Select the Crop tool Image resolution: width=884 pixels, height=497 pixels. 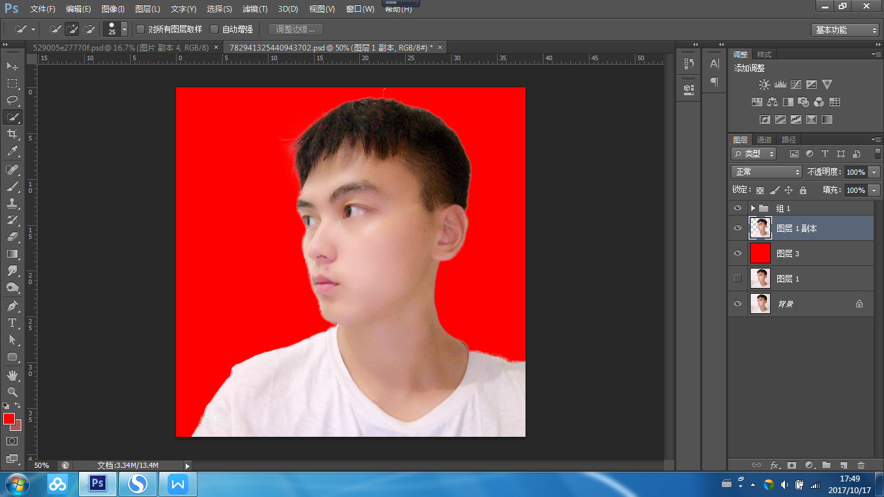tap(12, 134)
